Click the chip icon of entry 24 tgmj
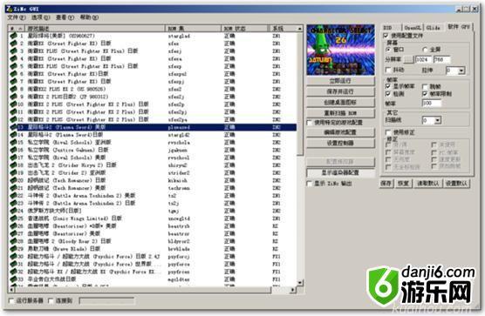 pyautogui.click(x=13, y=211)
